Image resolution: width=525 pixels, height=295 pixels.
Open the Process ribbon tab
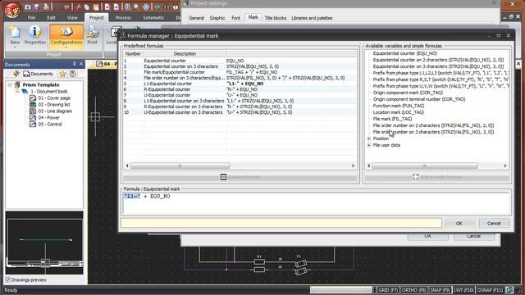pyautogui.click(x=123, y=18)
